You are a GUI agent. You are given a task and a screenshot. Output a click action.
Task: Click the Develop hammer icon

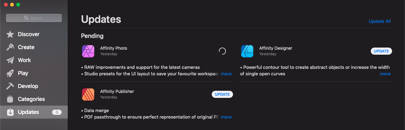coord(10,86)
